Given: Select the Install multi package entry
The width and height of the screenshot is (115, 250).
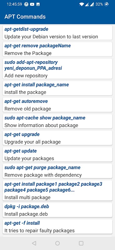Looking at the screenshot, I should point(57,191).
